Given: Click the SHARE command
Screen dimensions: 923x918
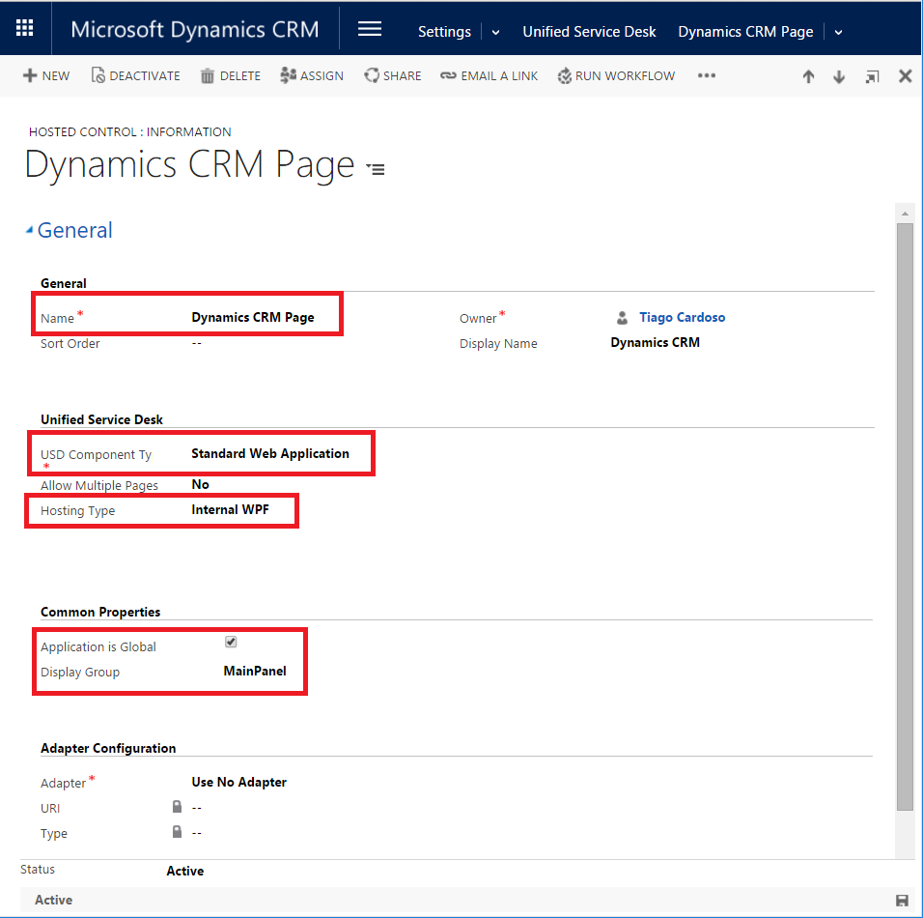Looking at the screenshot, I should click(393, 75).
